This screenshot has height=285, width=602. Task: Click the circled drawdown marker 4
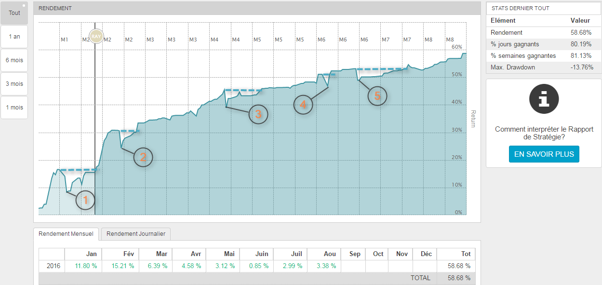(x=303, y=104)
